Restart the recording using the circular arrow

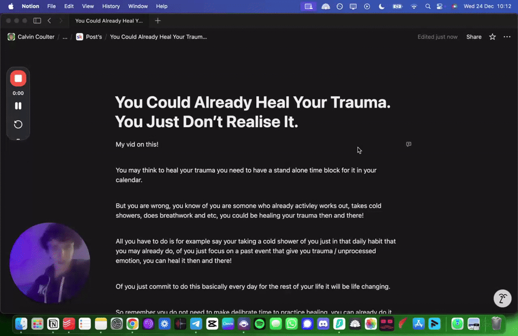click(x=18, y=124)
